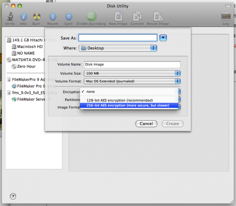
Task: Open the Volume Size dropdown
Action: point(132,73)
